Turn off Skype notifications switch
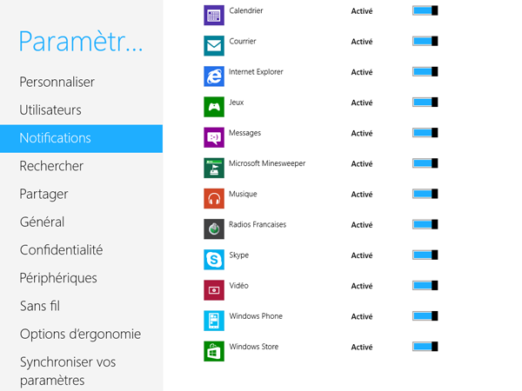The width and height of the screenshot is (522, 391). pyautogui.click(x=425, y=255)
